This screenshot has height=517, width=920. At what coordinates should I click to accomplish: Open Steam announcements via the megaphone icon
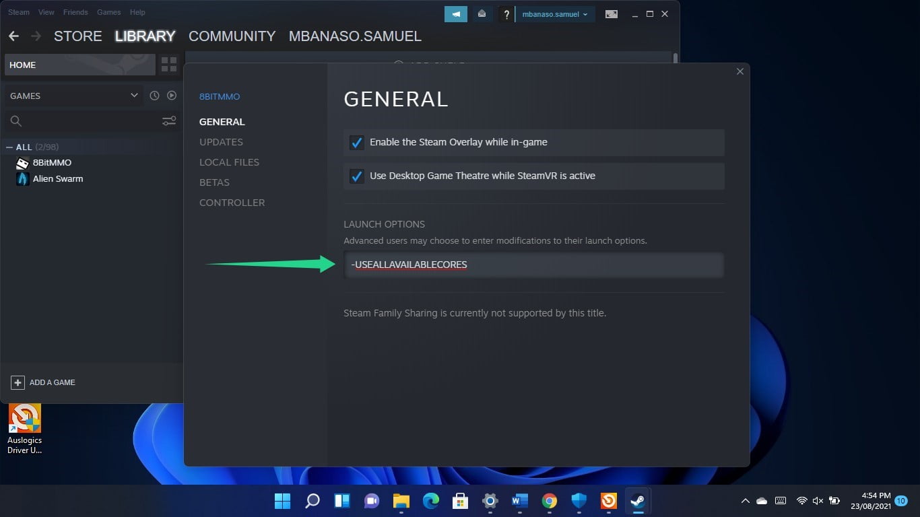[455, 13]
